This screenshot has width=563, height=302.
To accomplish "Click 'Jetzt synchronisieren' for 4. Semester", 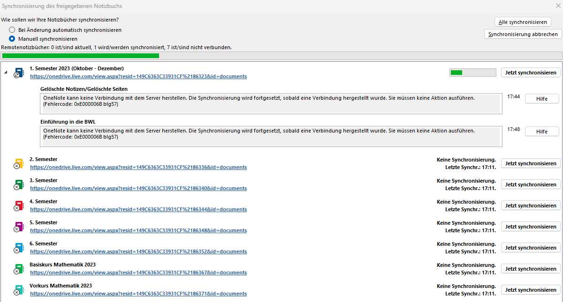I will tap(531, 206).
